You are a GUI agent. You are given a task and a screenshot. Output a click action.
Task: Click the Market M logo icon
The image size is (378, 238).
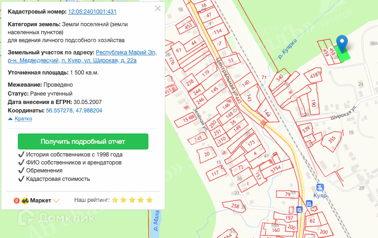[x=25, y=201]
